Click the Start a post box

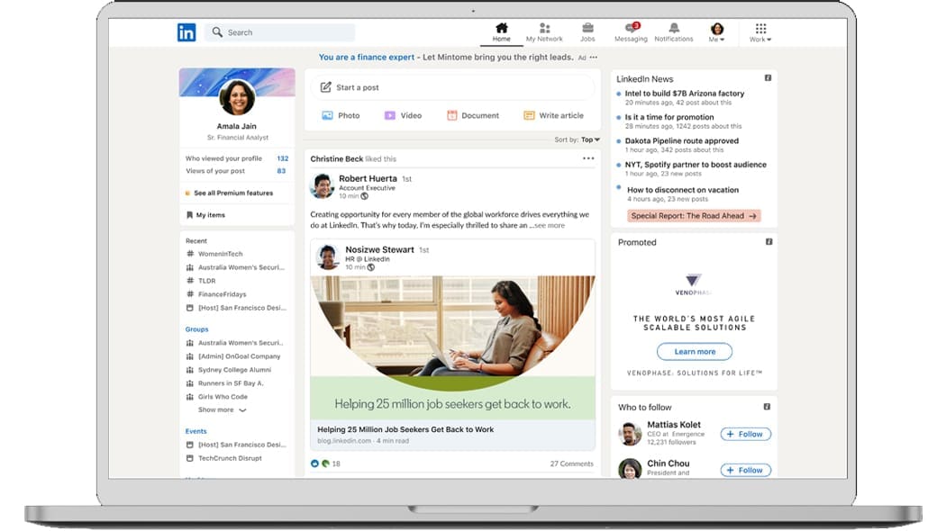point(452,87)
